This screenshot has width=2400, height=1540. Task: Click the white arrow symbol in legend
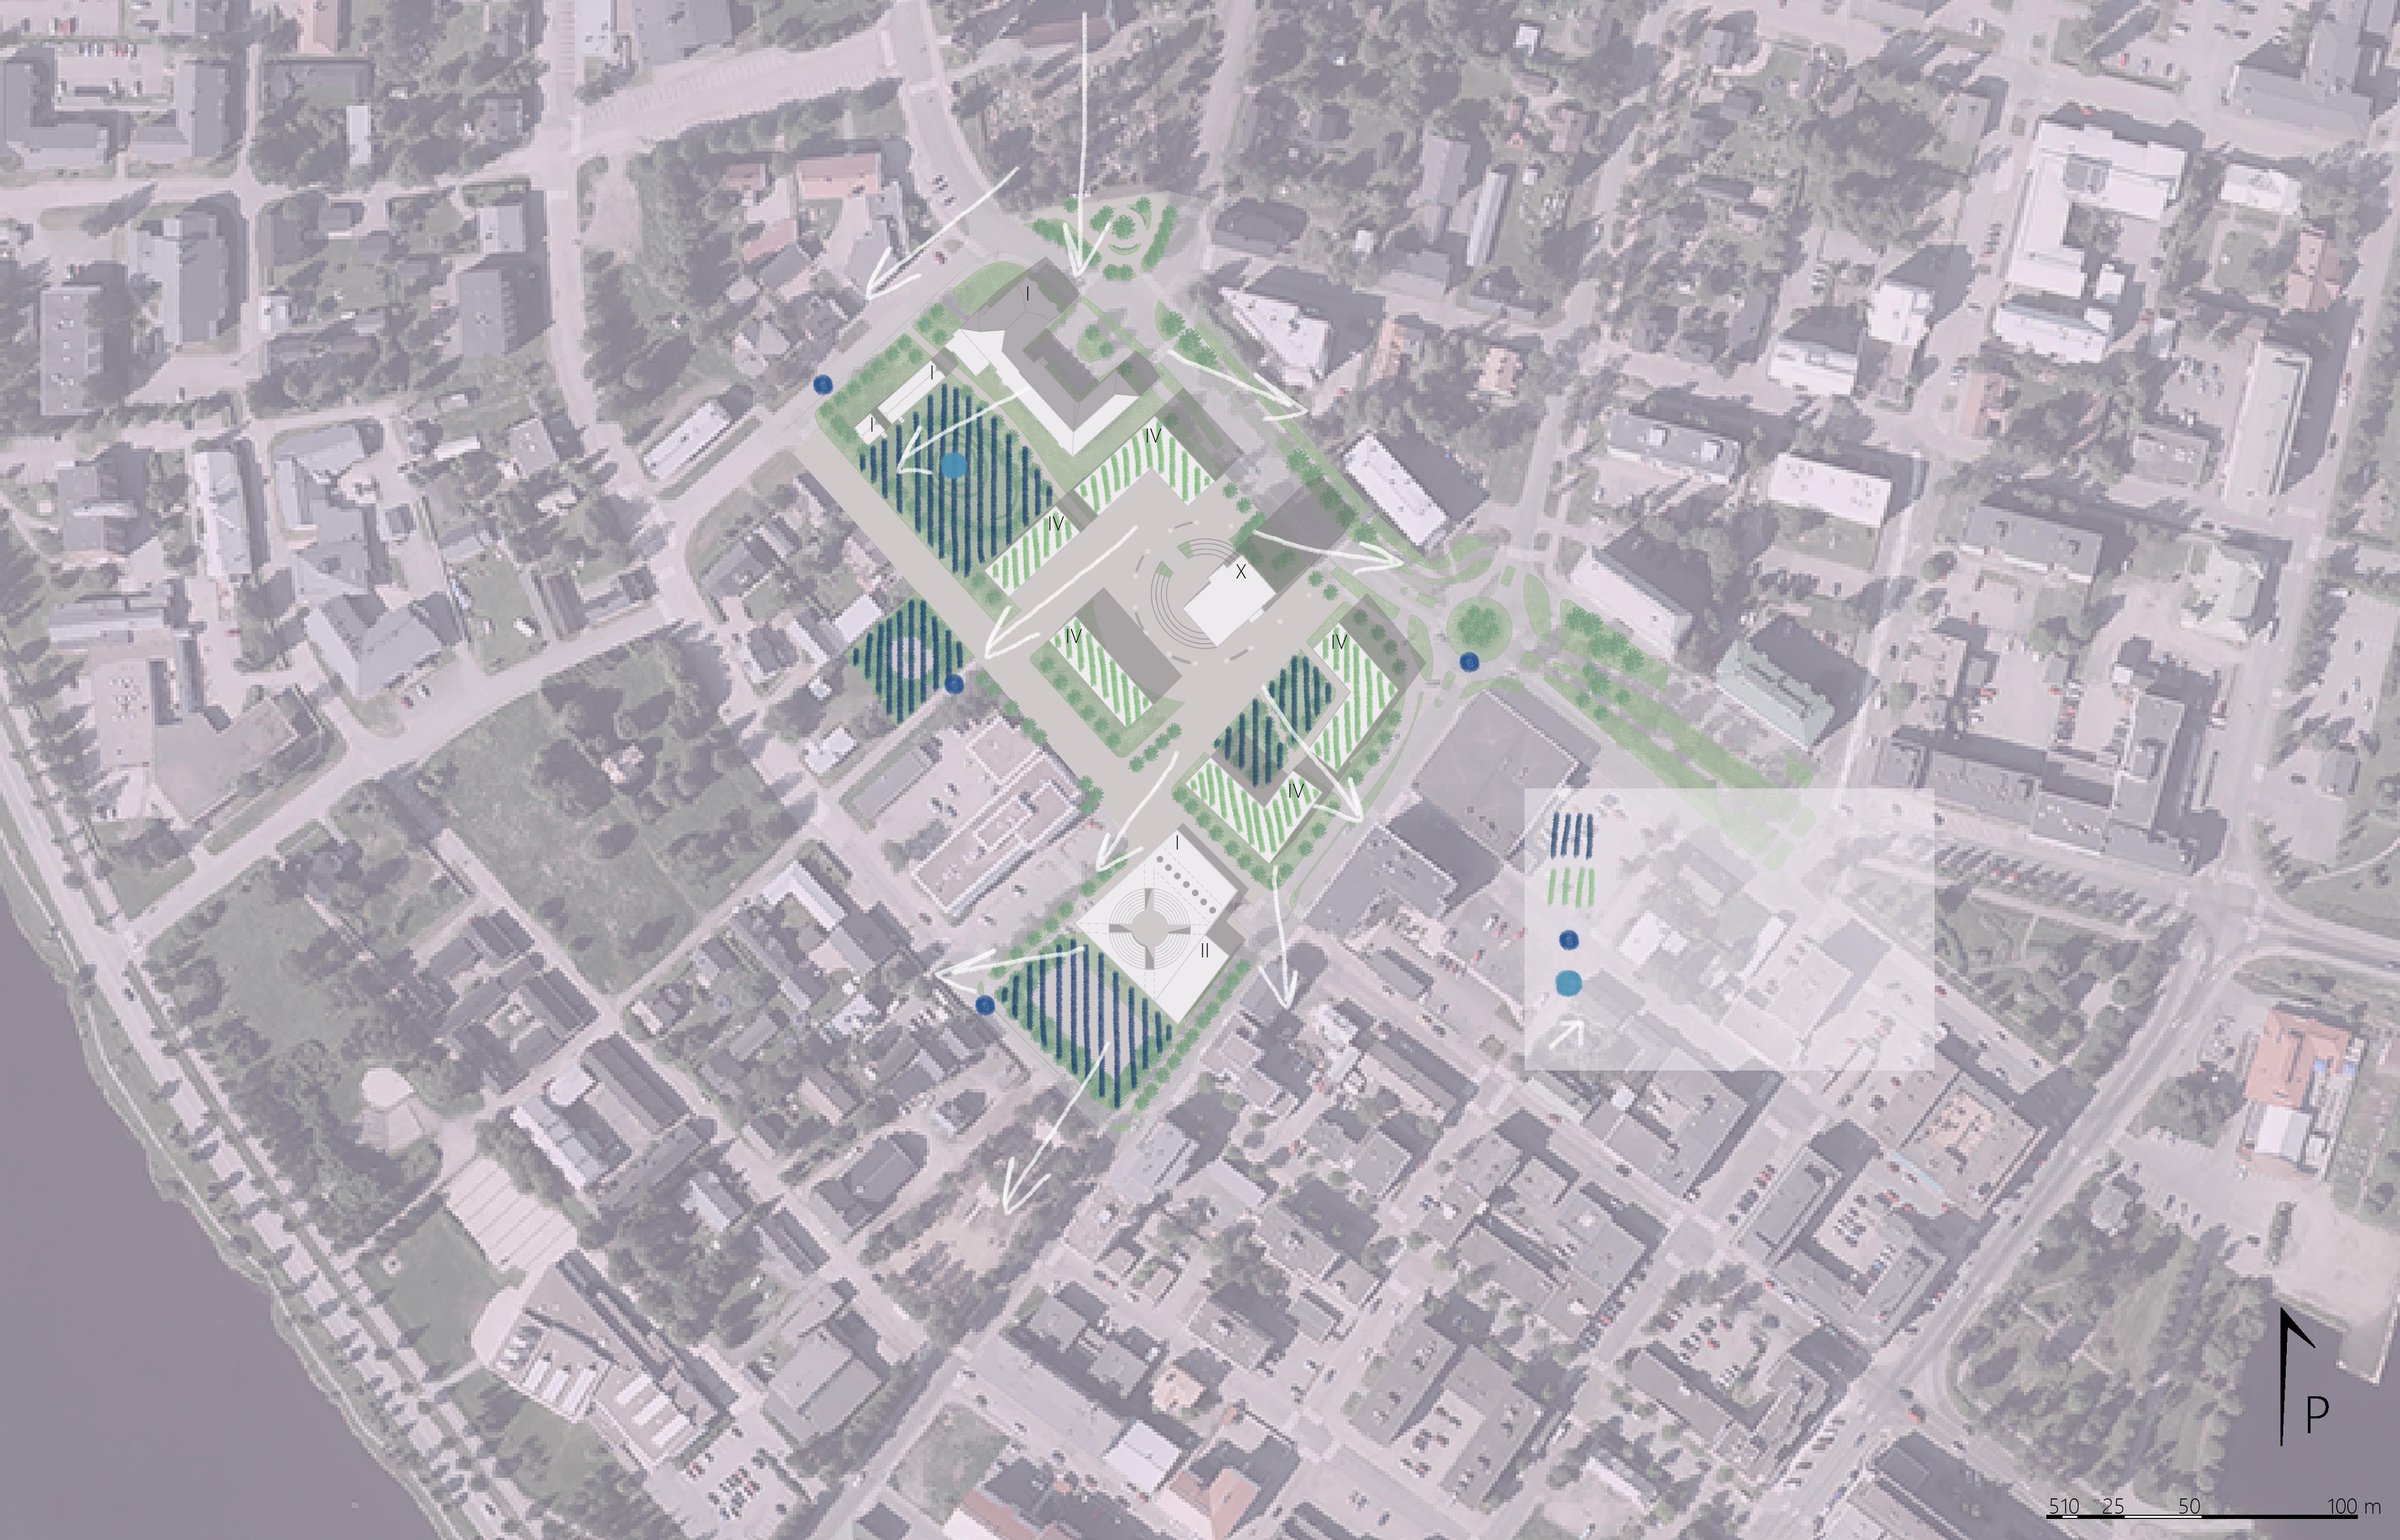(x=1567, y=1033)
